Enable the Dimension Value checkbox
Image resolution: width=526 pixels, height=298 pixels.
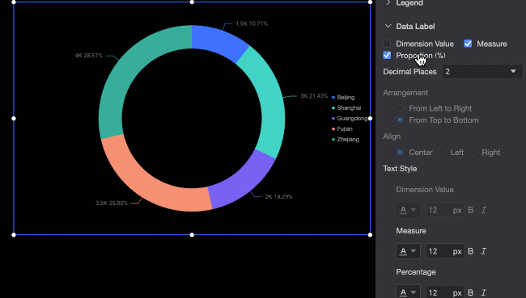tap(387, 44)
